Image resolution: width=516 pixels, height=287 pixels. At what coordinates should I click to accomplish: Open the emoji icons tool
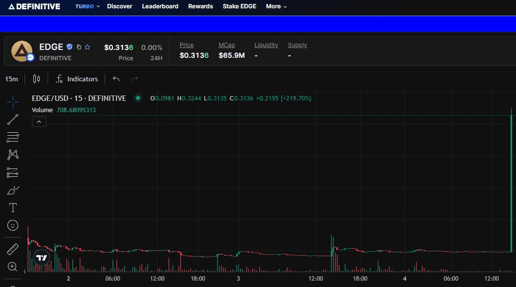(x=13, y=225)
